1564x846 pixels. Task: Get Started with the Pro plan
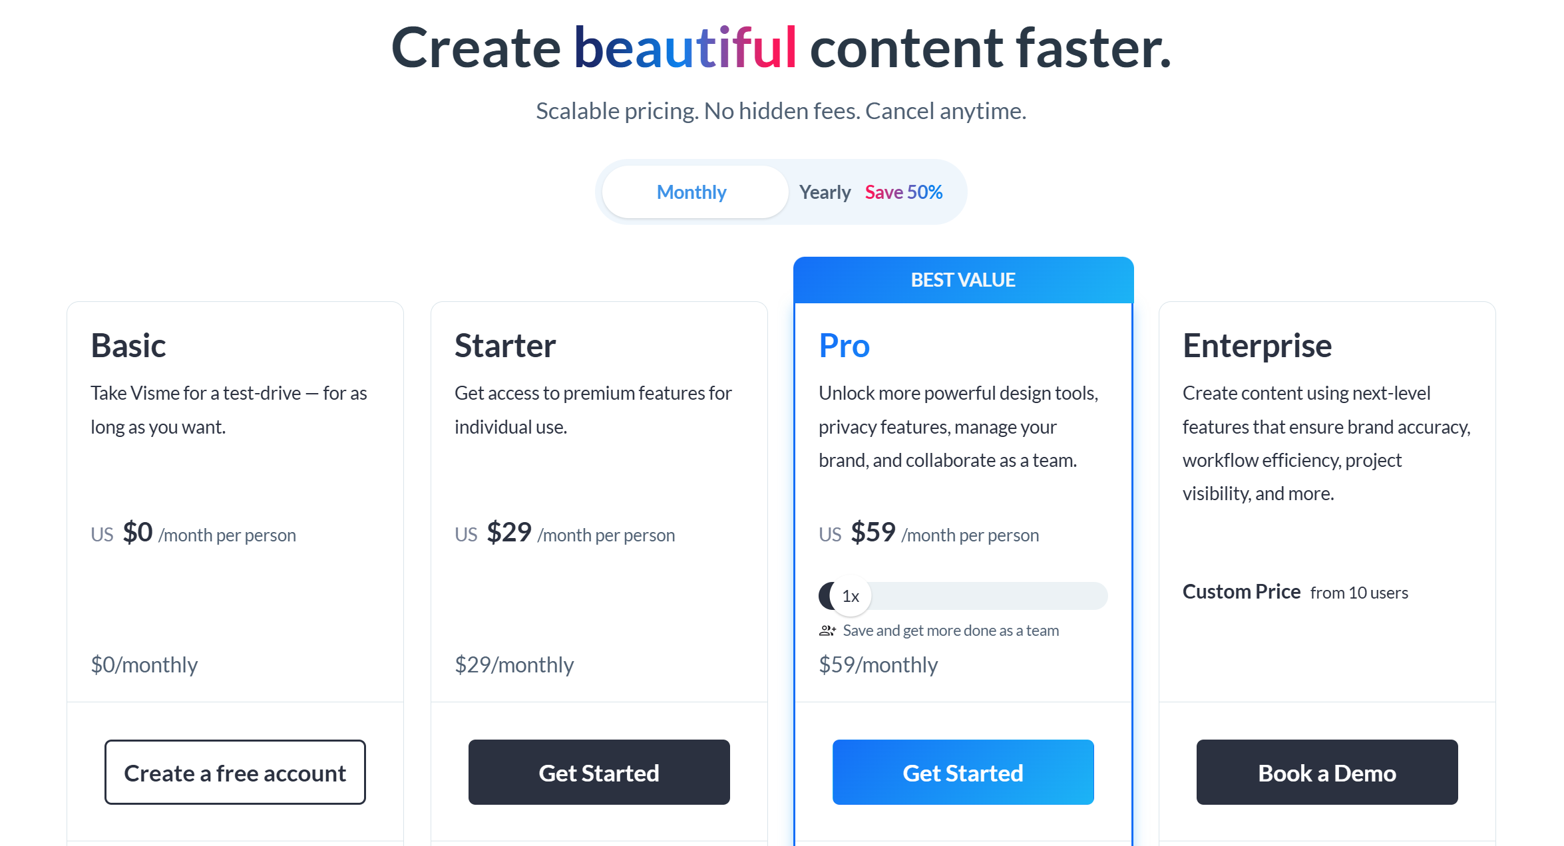click(x=962, y=772)
